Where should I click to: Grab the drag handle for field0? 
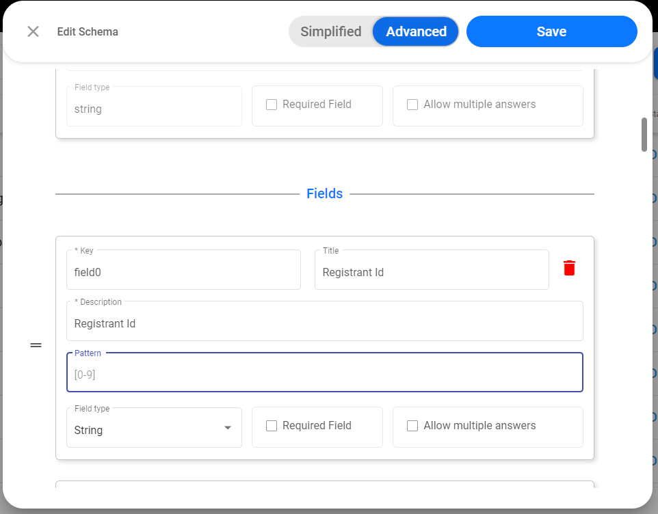pos(36,345)
